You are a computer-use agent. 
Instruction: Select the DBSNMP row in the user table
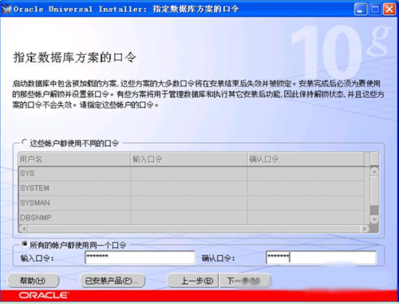click(x=191, y=217)
